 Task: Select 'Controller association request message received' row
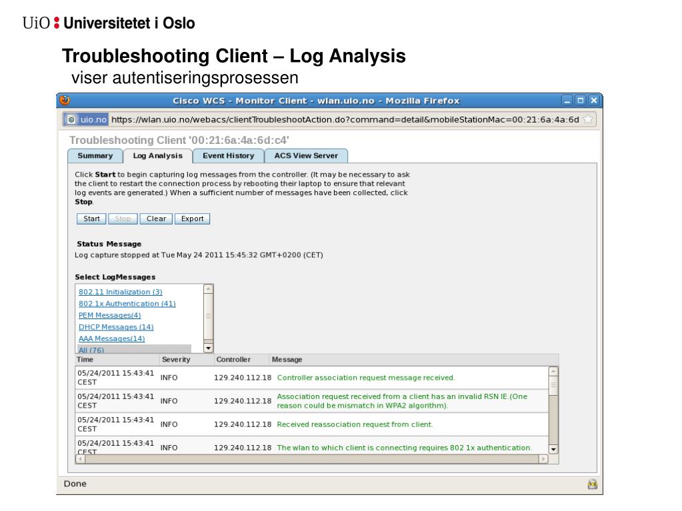[311, 378]
